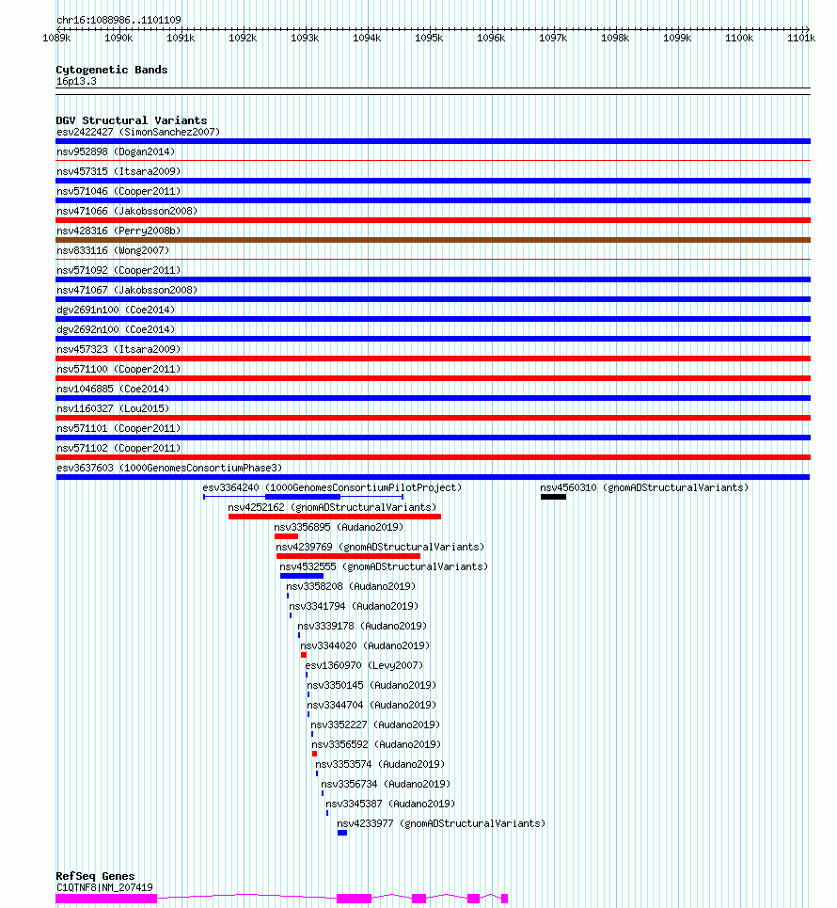Click nsv4233977 (gnomADStructuralVariants) label

(441, 823)
